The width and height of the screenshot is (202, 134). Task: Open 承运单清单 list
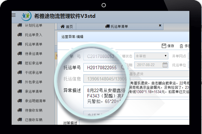click(33, 91)
